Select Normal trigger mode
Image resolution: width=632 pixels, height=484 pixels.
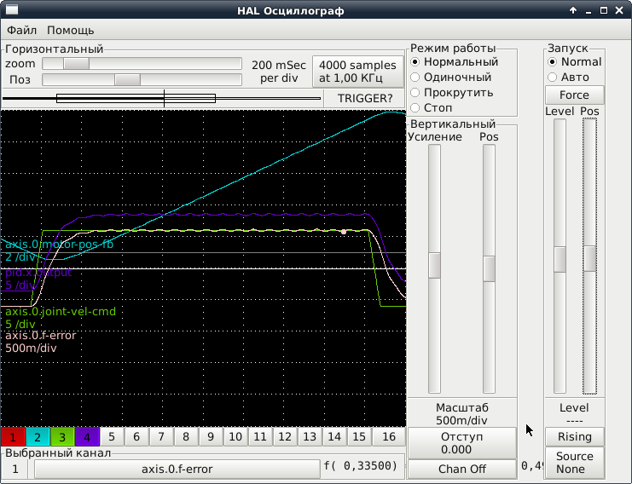tap(574, 62)
